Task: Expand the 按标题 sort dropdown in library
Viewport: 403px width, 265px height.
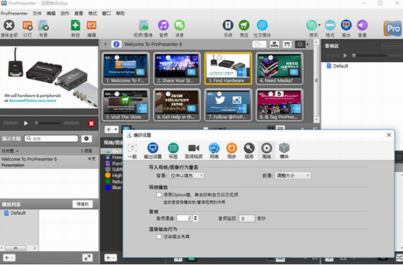Action: 14,150
